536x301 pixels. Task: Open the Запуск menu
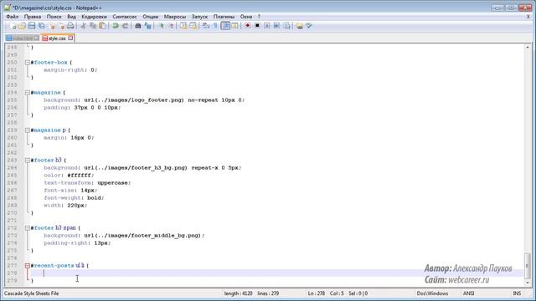coord(199,17)
